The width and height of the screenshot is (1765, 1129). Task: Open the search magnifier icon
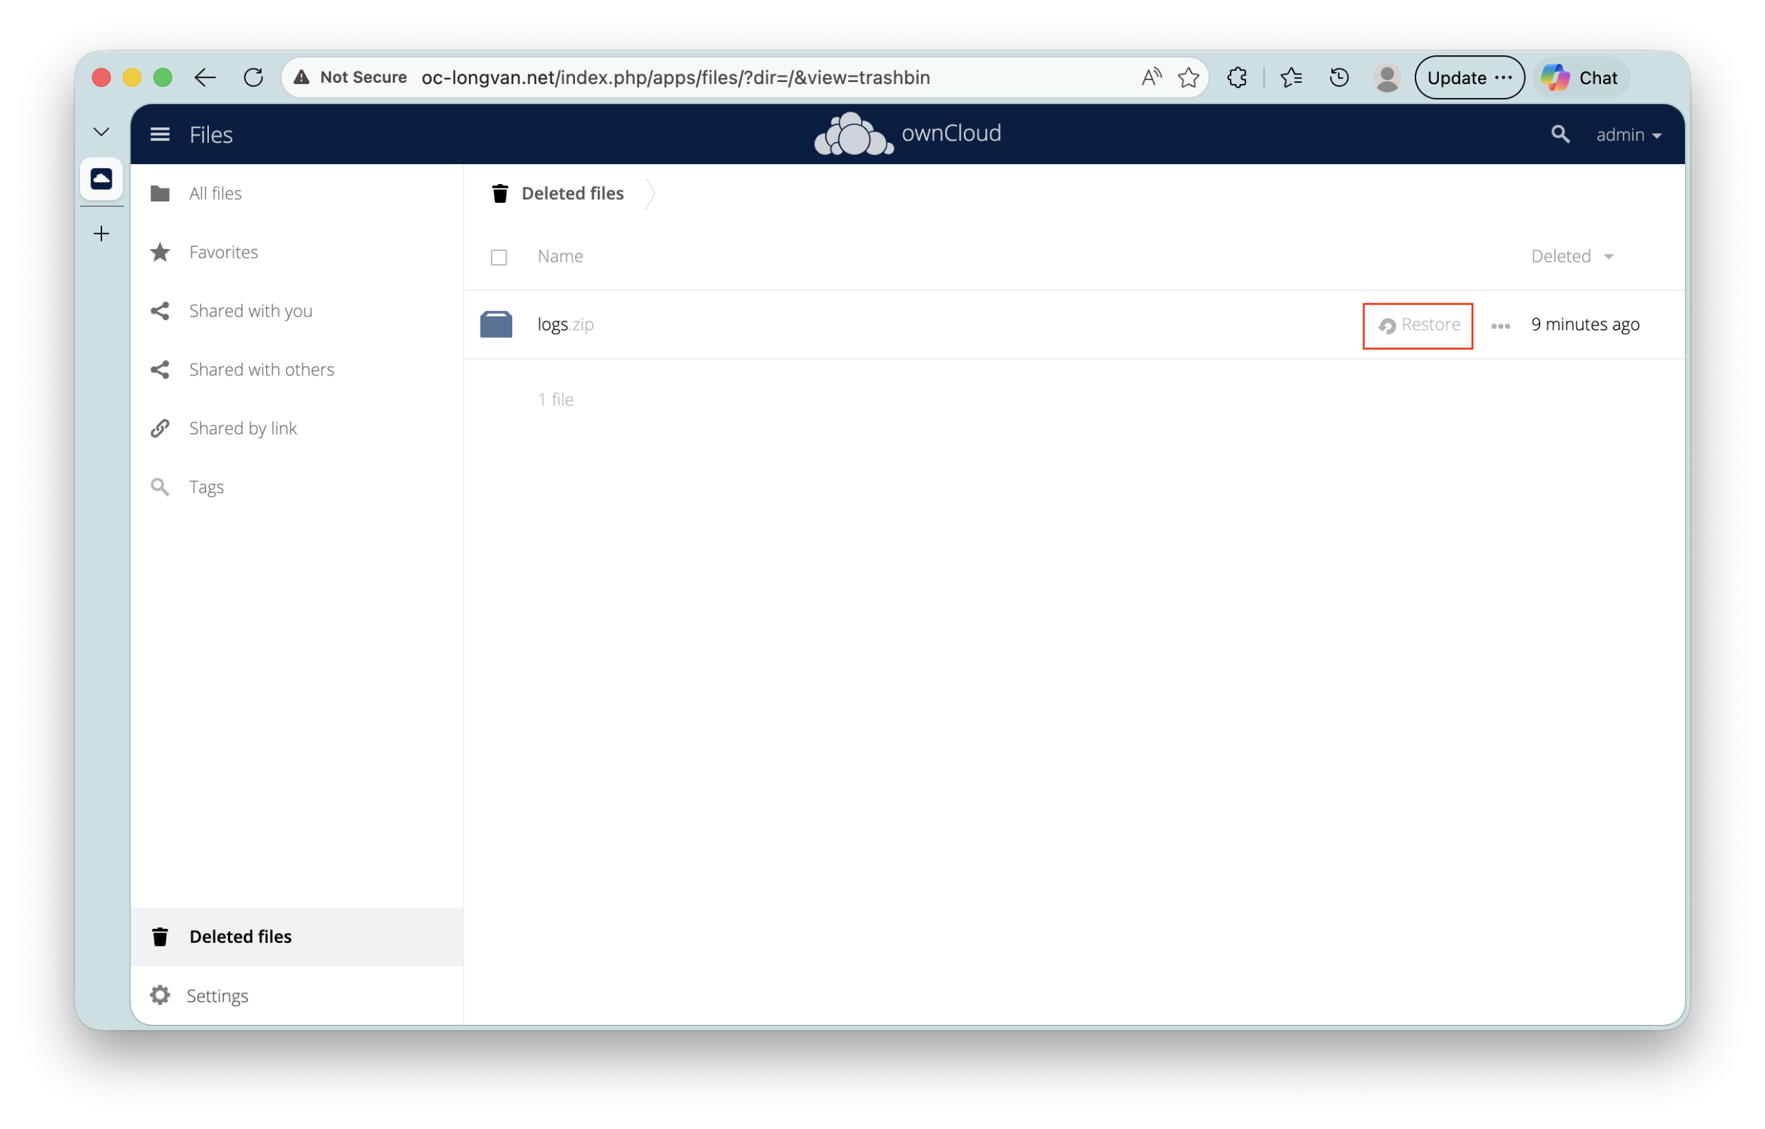(1560, 134)
